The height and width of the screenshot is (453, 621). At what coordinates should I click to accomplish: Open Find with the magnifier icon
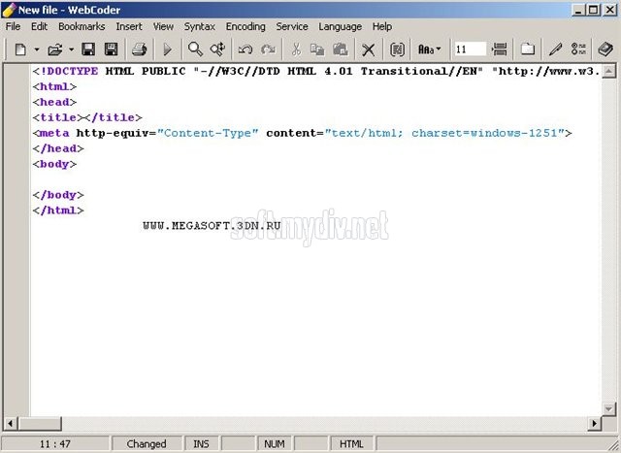(195, 49)
